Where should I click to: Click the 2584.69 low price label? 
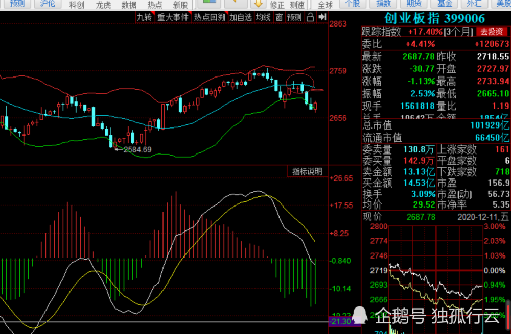point(137,149)
